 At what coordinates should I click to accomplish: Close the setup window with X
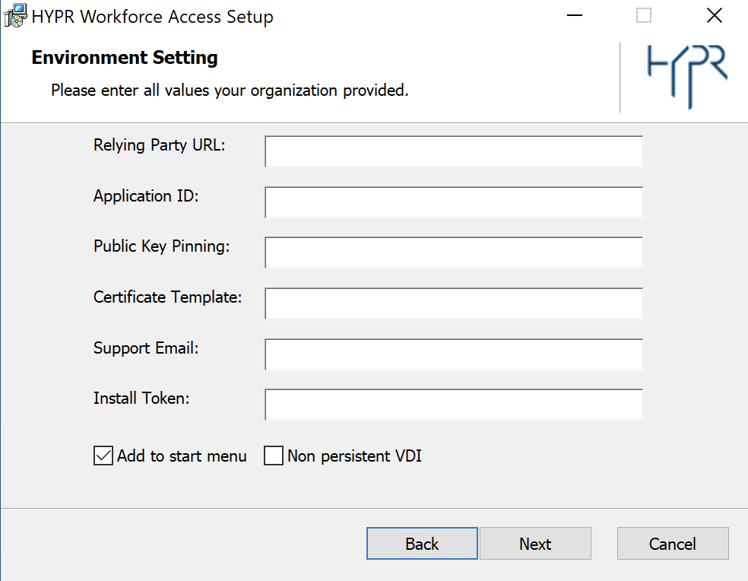(x=714, y=16)
